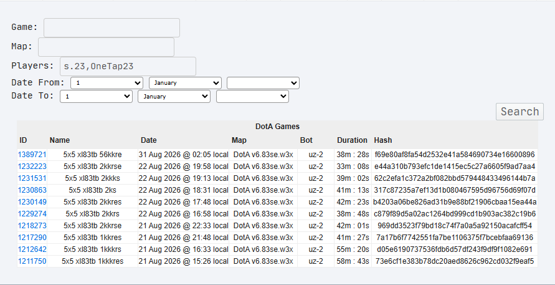
Task: Open the Date To day dropdown
Action: click(96, 97)
